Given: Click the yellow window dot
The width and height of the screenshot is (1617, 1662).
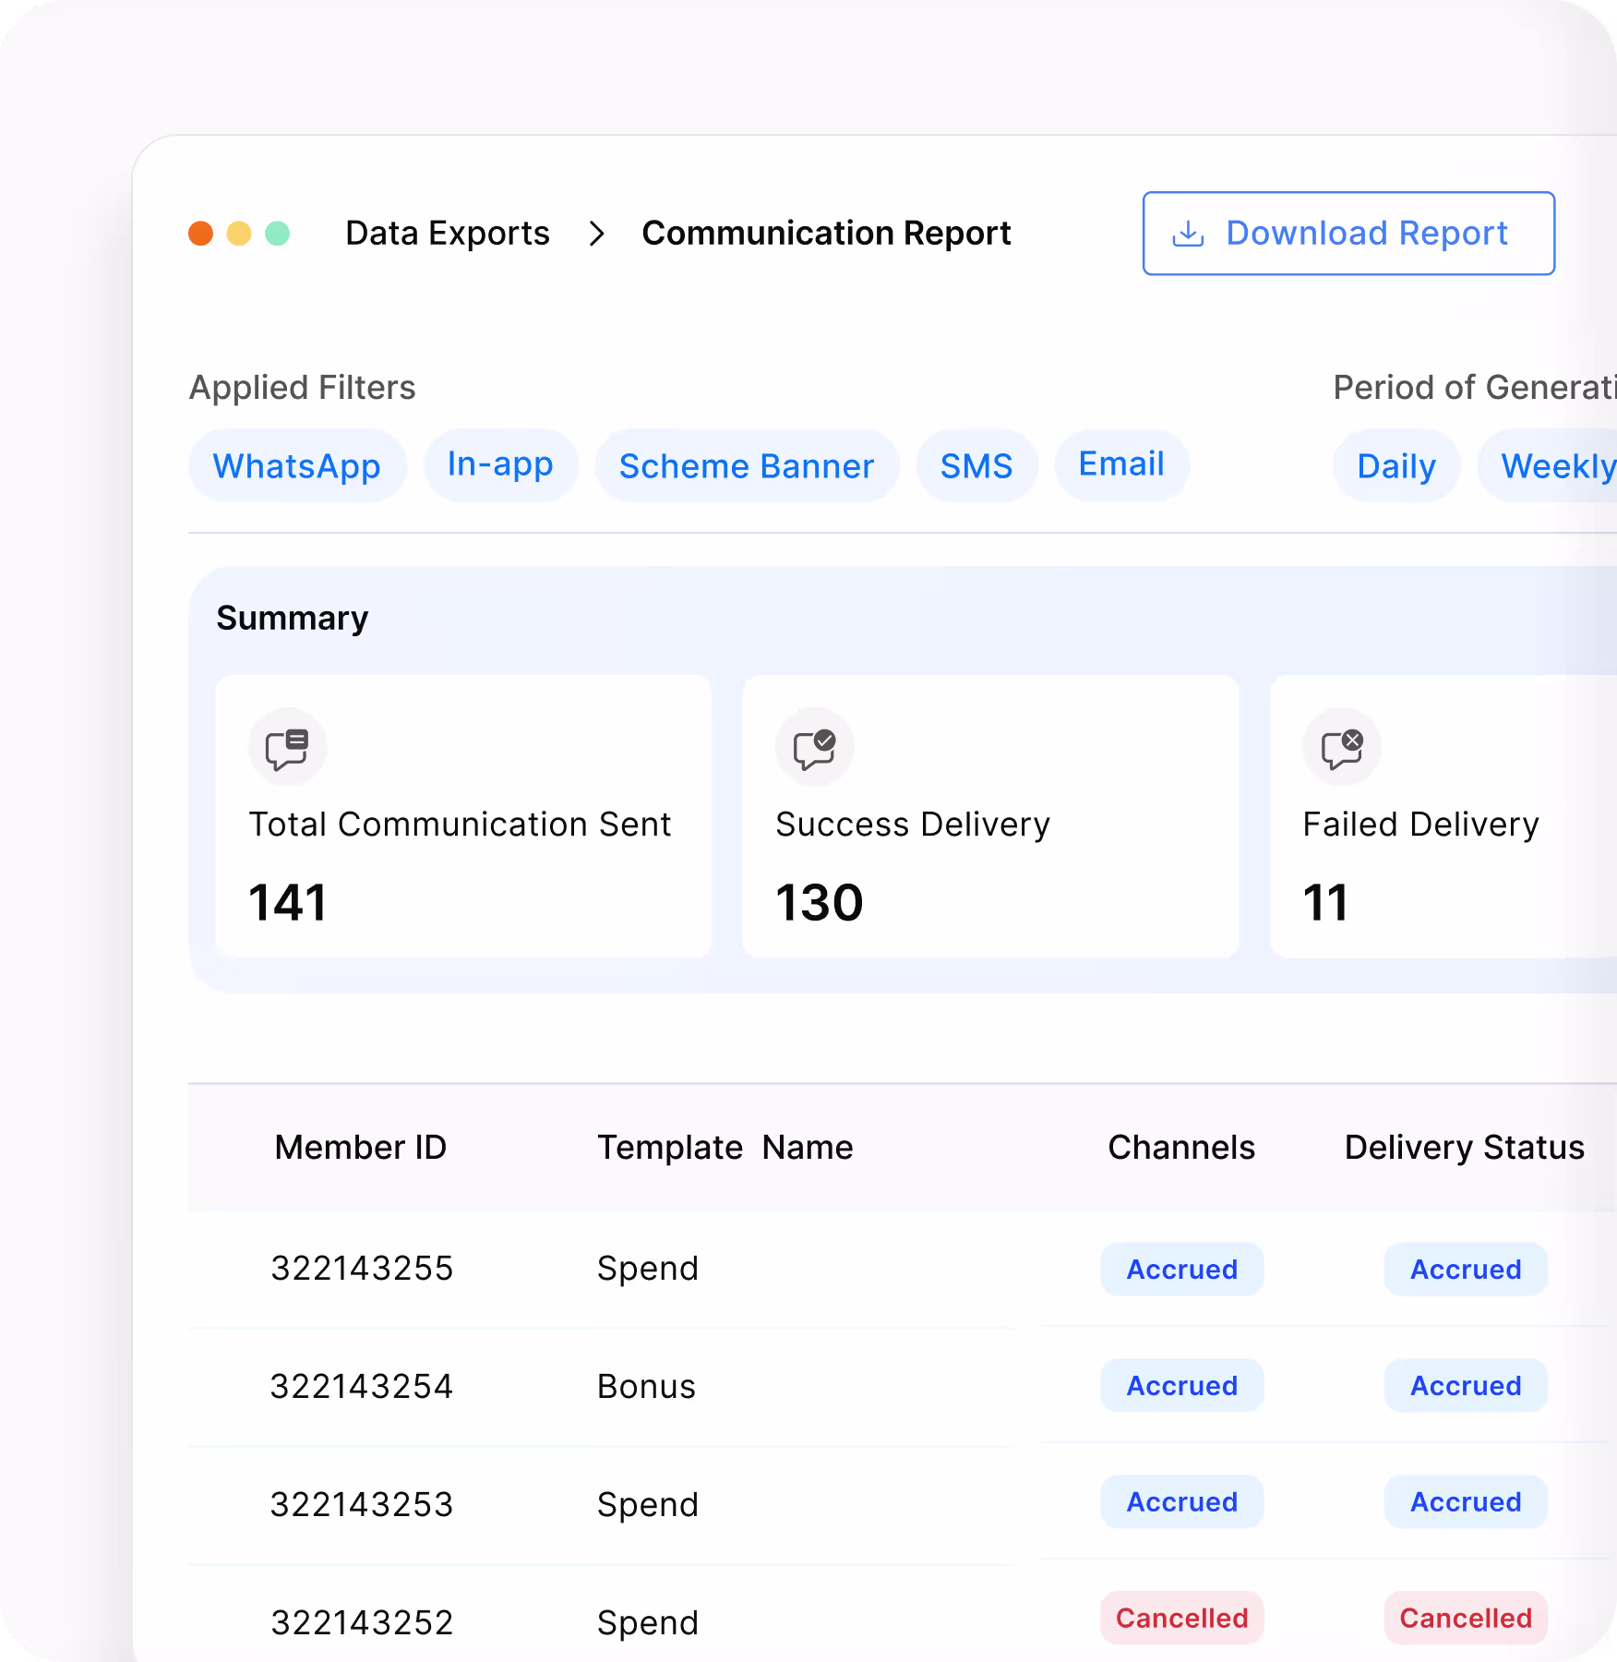Looking at the screenshot, I should pyautogui.click(x=239, y=234).
